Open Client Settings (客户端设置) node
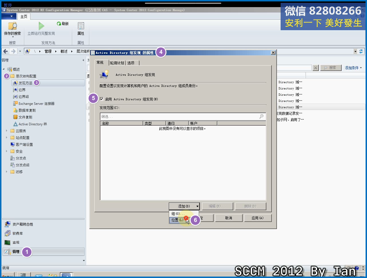The height and width of the screenshot is (278, 367). point(24,145)
